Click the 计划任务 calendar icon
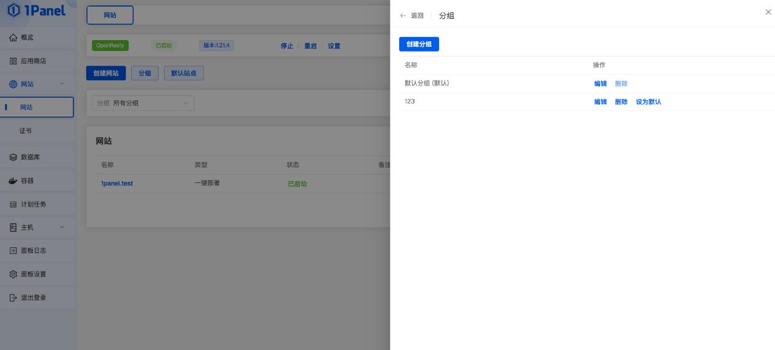The width and height of the screenshot is (775, 350). [x=13, y=204]
